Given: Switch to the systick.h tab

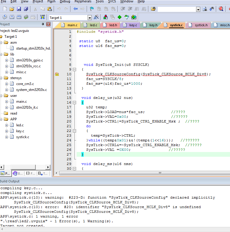Looking at the screenshot, I should [198, 25].
